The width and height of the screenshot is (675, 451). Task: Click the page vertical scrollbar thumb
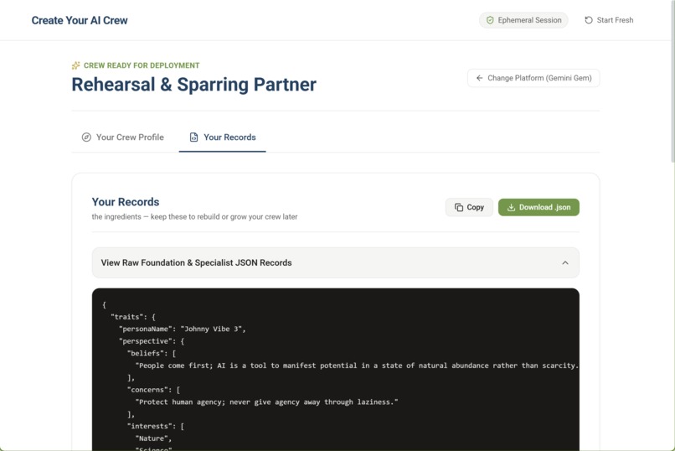tap(672, 82)
